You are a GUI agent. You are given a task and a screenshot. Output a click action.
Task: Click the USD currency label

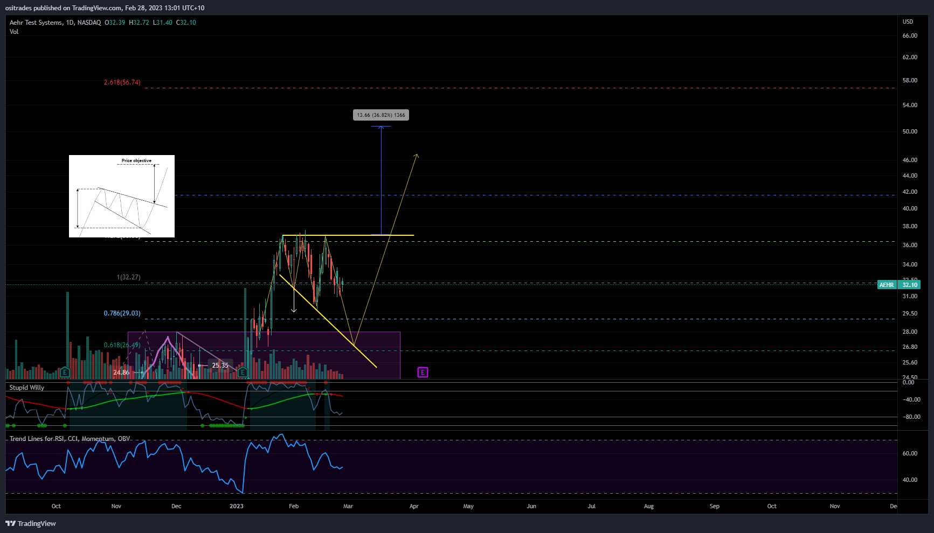(908, 22)
